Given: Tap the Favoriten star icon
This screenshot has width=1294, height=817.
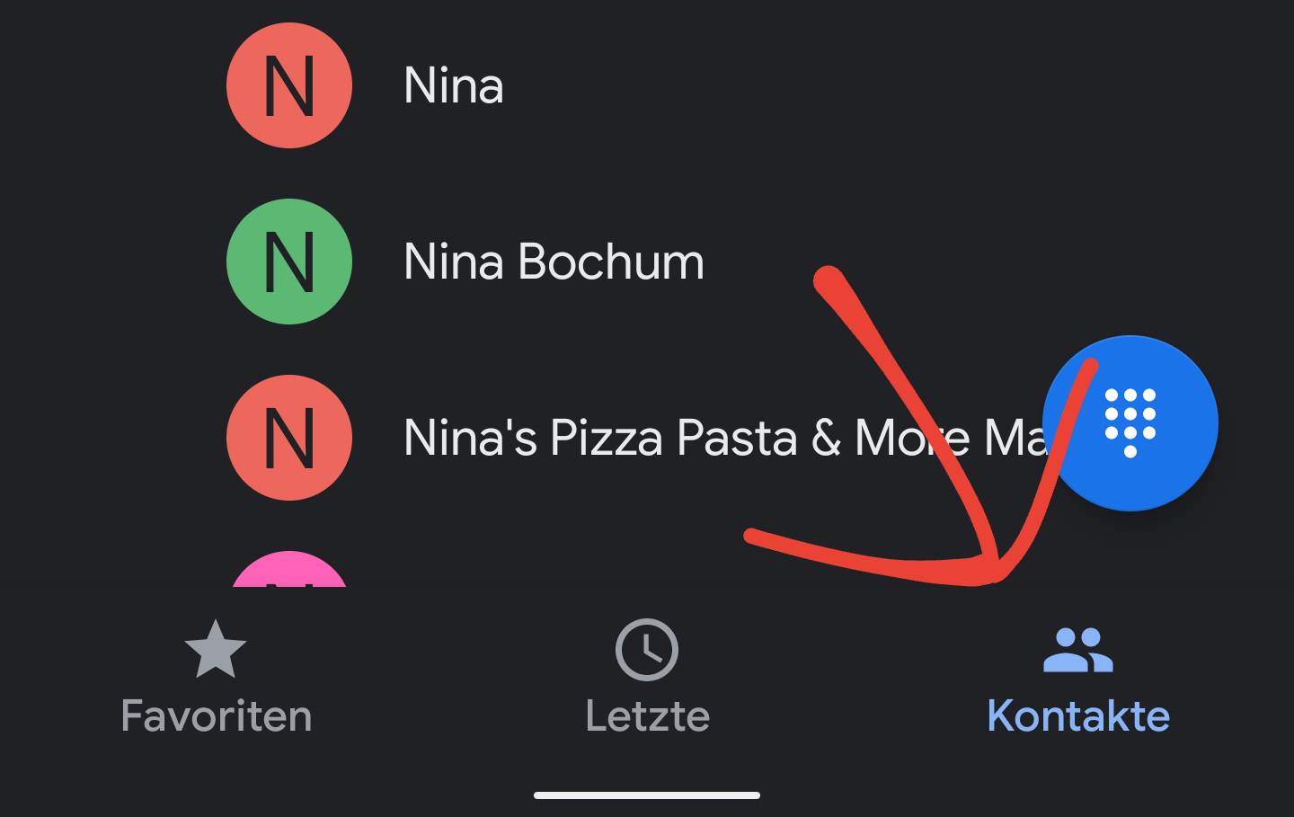Looking at the screenshot, I should (216, 649).
